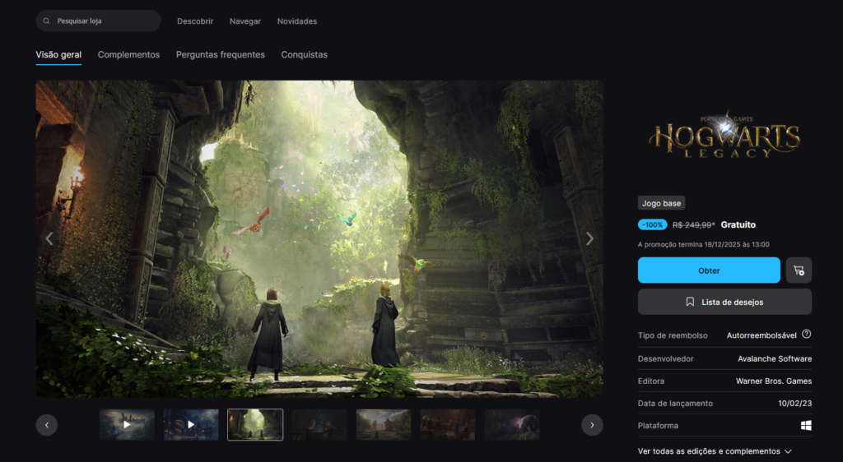Viewport: 843px width, 462px height.
Task: Show next image with right arrow on main screenshot
Action: click(589, 238)
